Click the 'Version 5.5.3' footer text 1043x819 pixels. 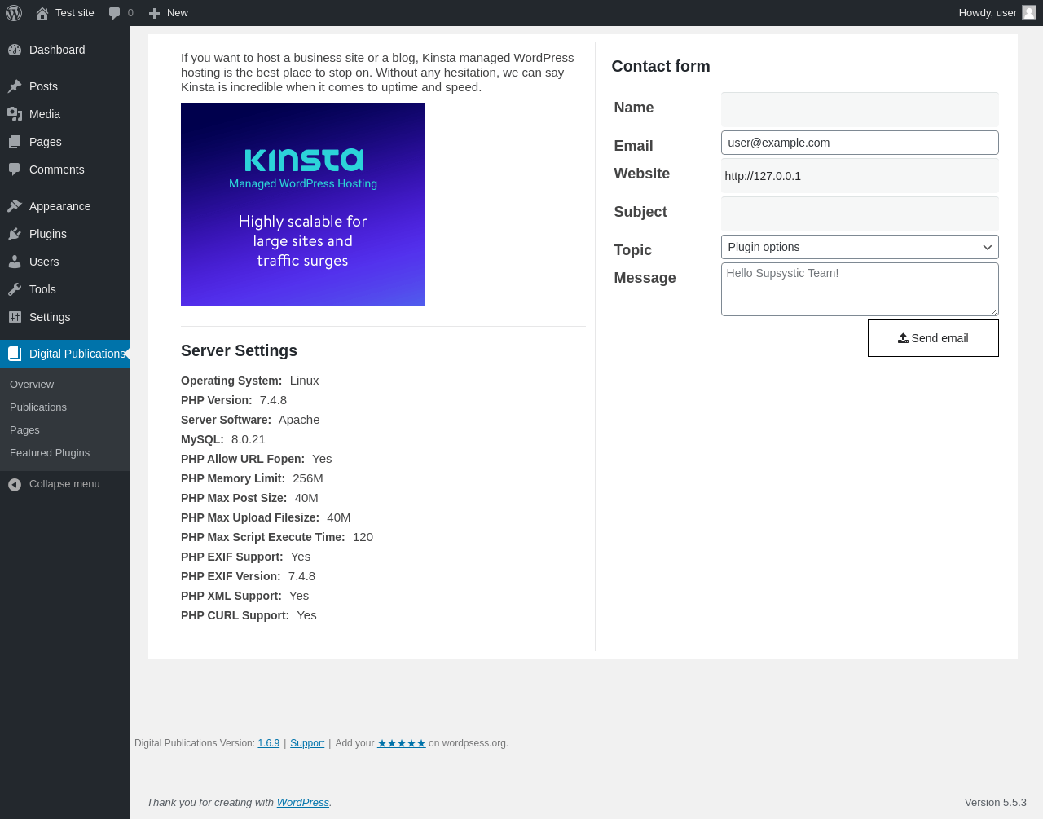pos(996,803)
